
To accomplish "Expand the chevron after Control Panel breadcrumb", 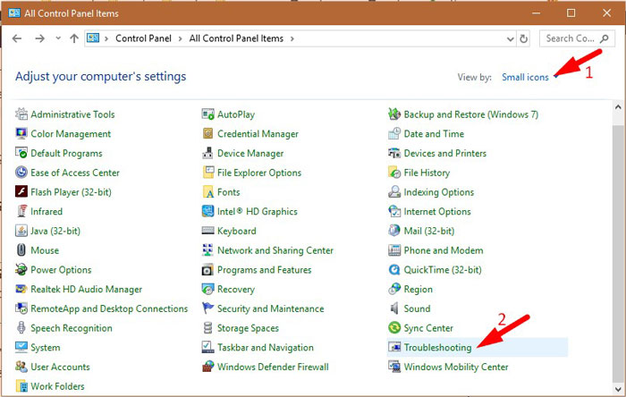I will pyautogui.click(x=180, y=38).
